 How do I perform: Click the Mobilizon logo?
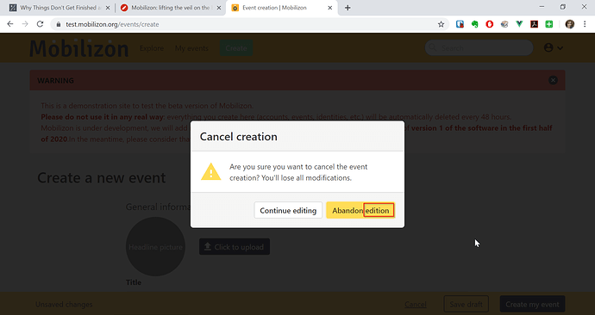pos(79,48)
